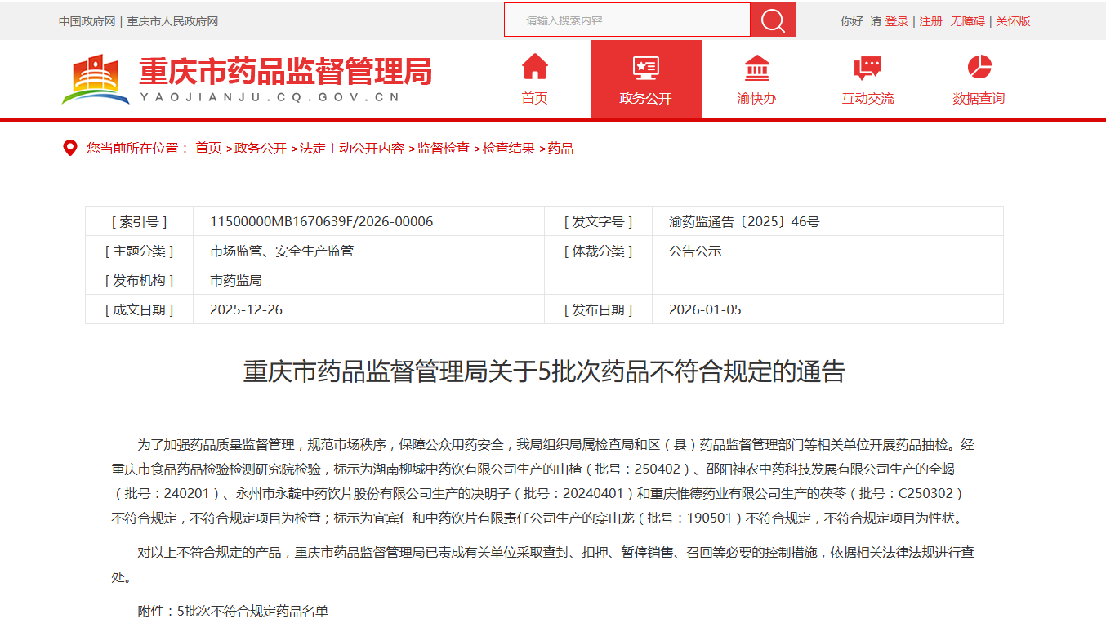Viewport: 1106px width, 636px height.
Task: Click the Chongqing drug administration logo emblem
Action: pyautogui.click(x=96, y=79)
